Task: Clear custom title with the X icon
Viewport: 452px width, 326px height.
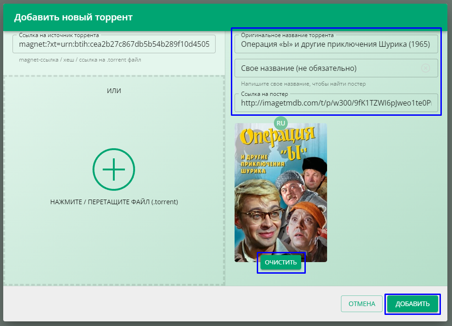Action: tap(425, 68)
